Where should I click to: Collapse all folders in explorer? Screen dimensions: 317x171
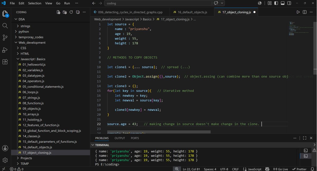(78, 12)
